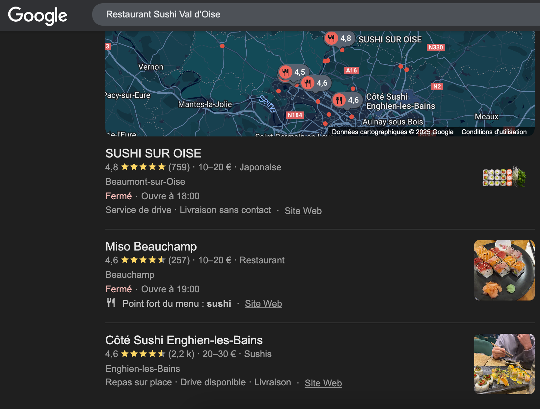Image resolution: width=540 pixels, height=409 pixels.
Task: Open Site Web link for SUSHI SUR OISE
Action: tap(303, 211)
